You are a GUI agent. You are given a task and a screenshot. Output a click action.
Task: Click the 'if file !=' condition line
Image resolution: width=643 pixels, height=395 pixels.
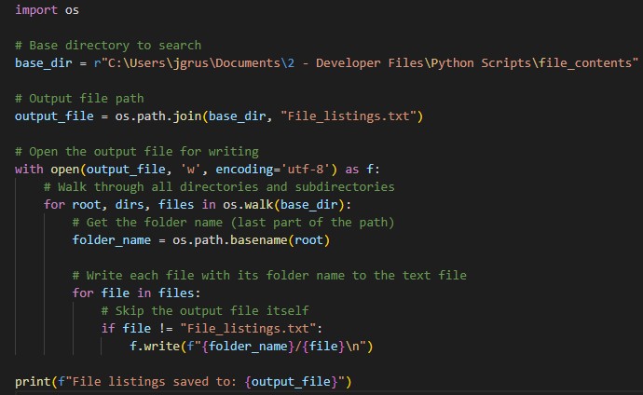212,329
